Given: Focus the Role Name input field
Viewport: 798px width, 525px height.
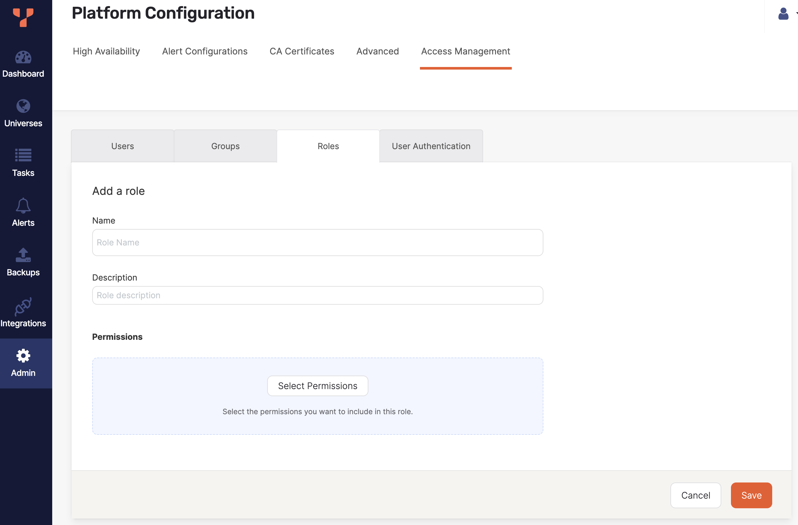Looking at the screenshot, I should pos(317,242).
